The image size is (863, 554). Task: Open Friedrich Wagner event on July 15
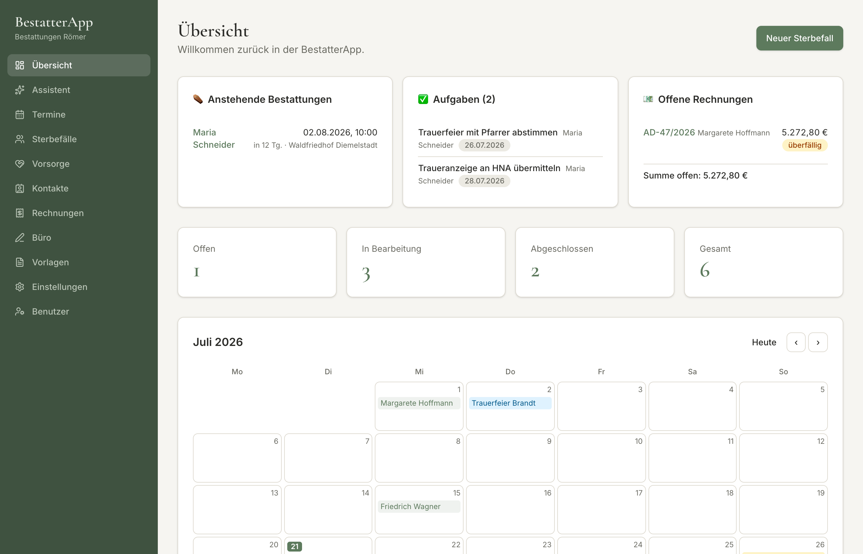tap(419, 507)
